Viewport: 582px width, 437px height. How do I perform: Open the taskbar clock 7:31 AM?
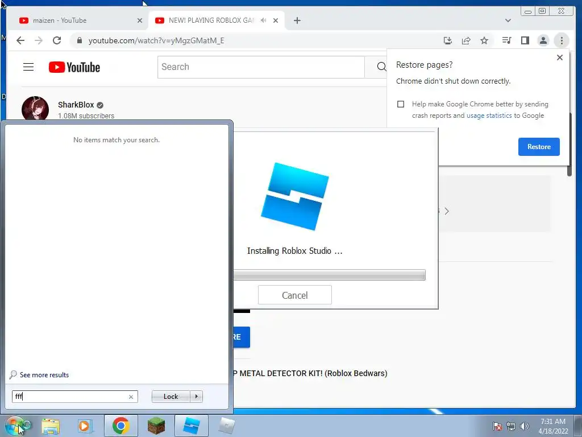[553, 426]
